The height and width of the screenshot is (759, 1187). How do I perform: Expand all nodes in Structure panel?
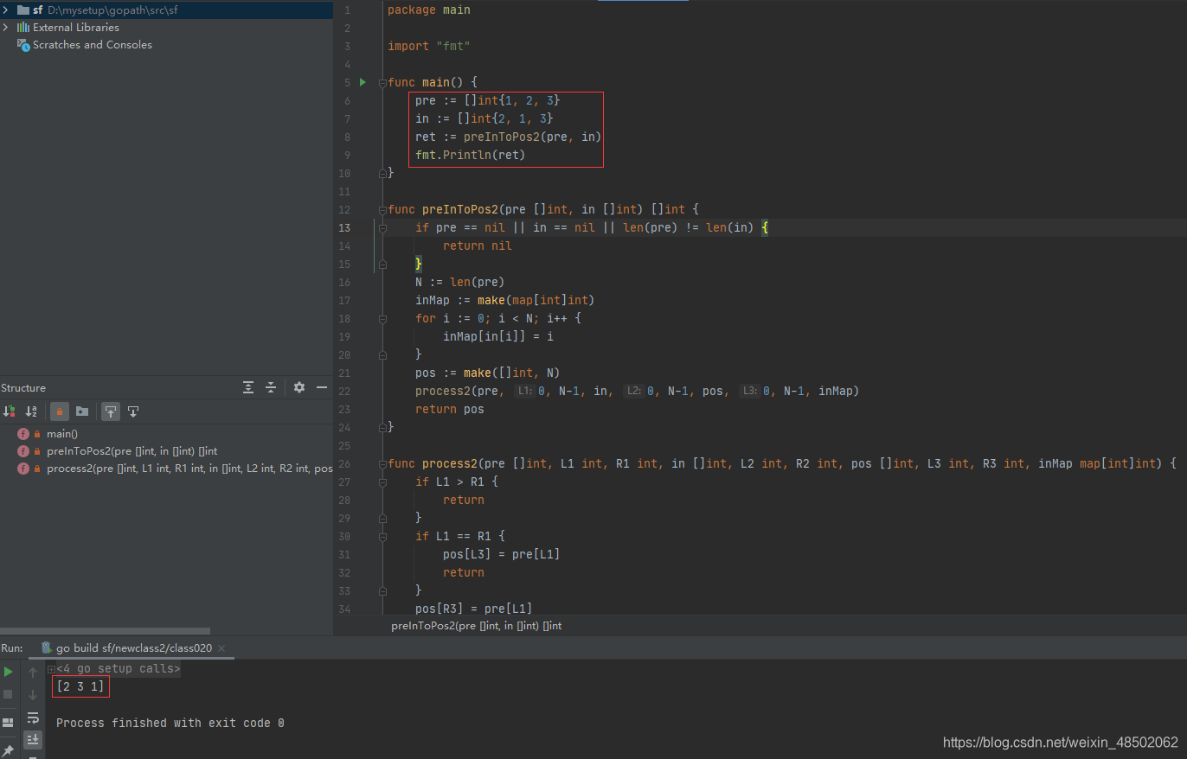click(248, 387)
